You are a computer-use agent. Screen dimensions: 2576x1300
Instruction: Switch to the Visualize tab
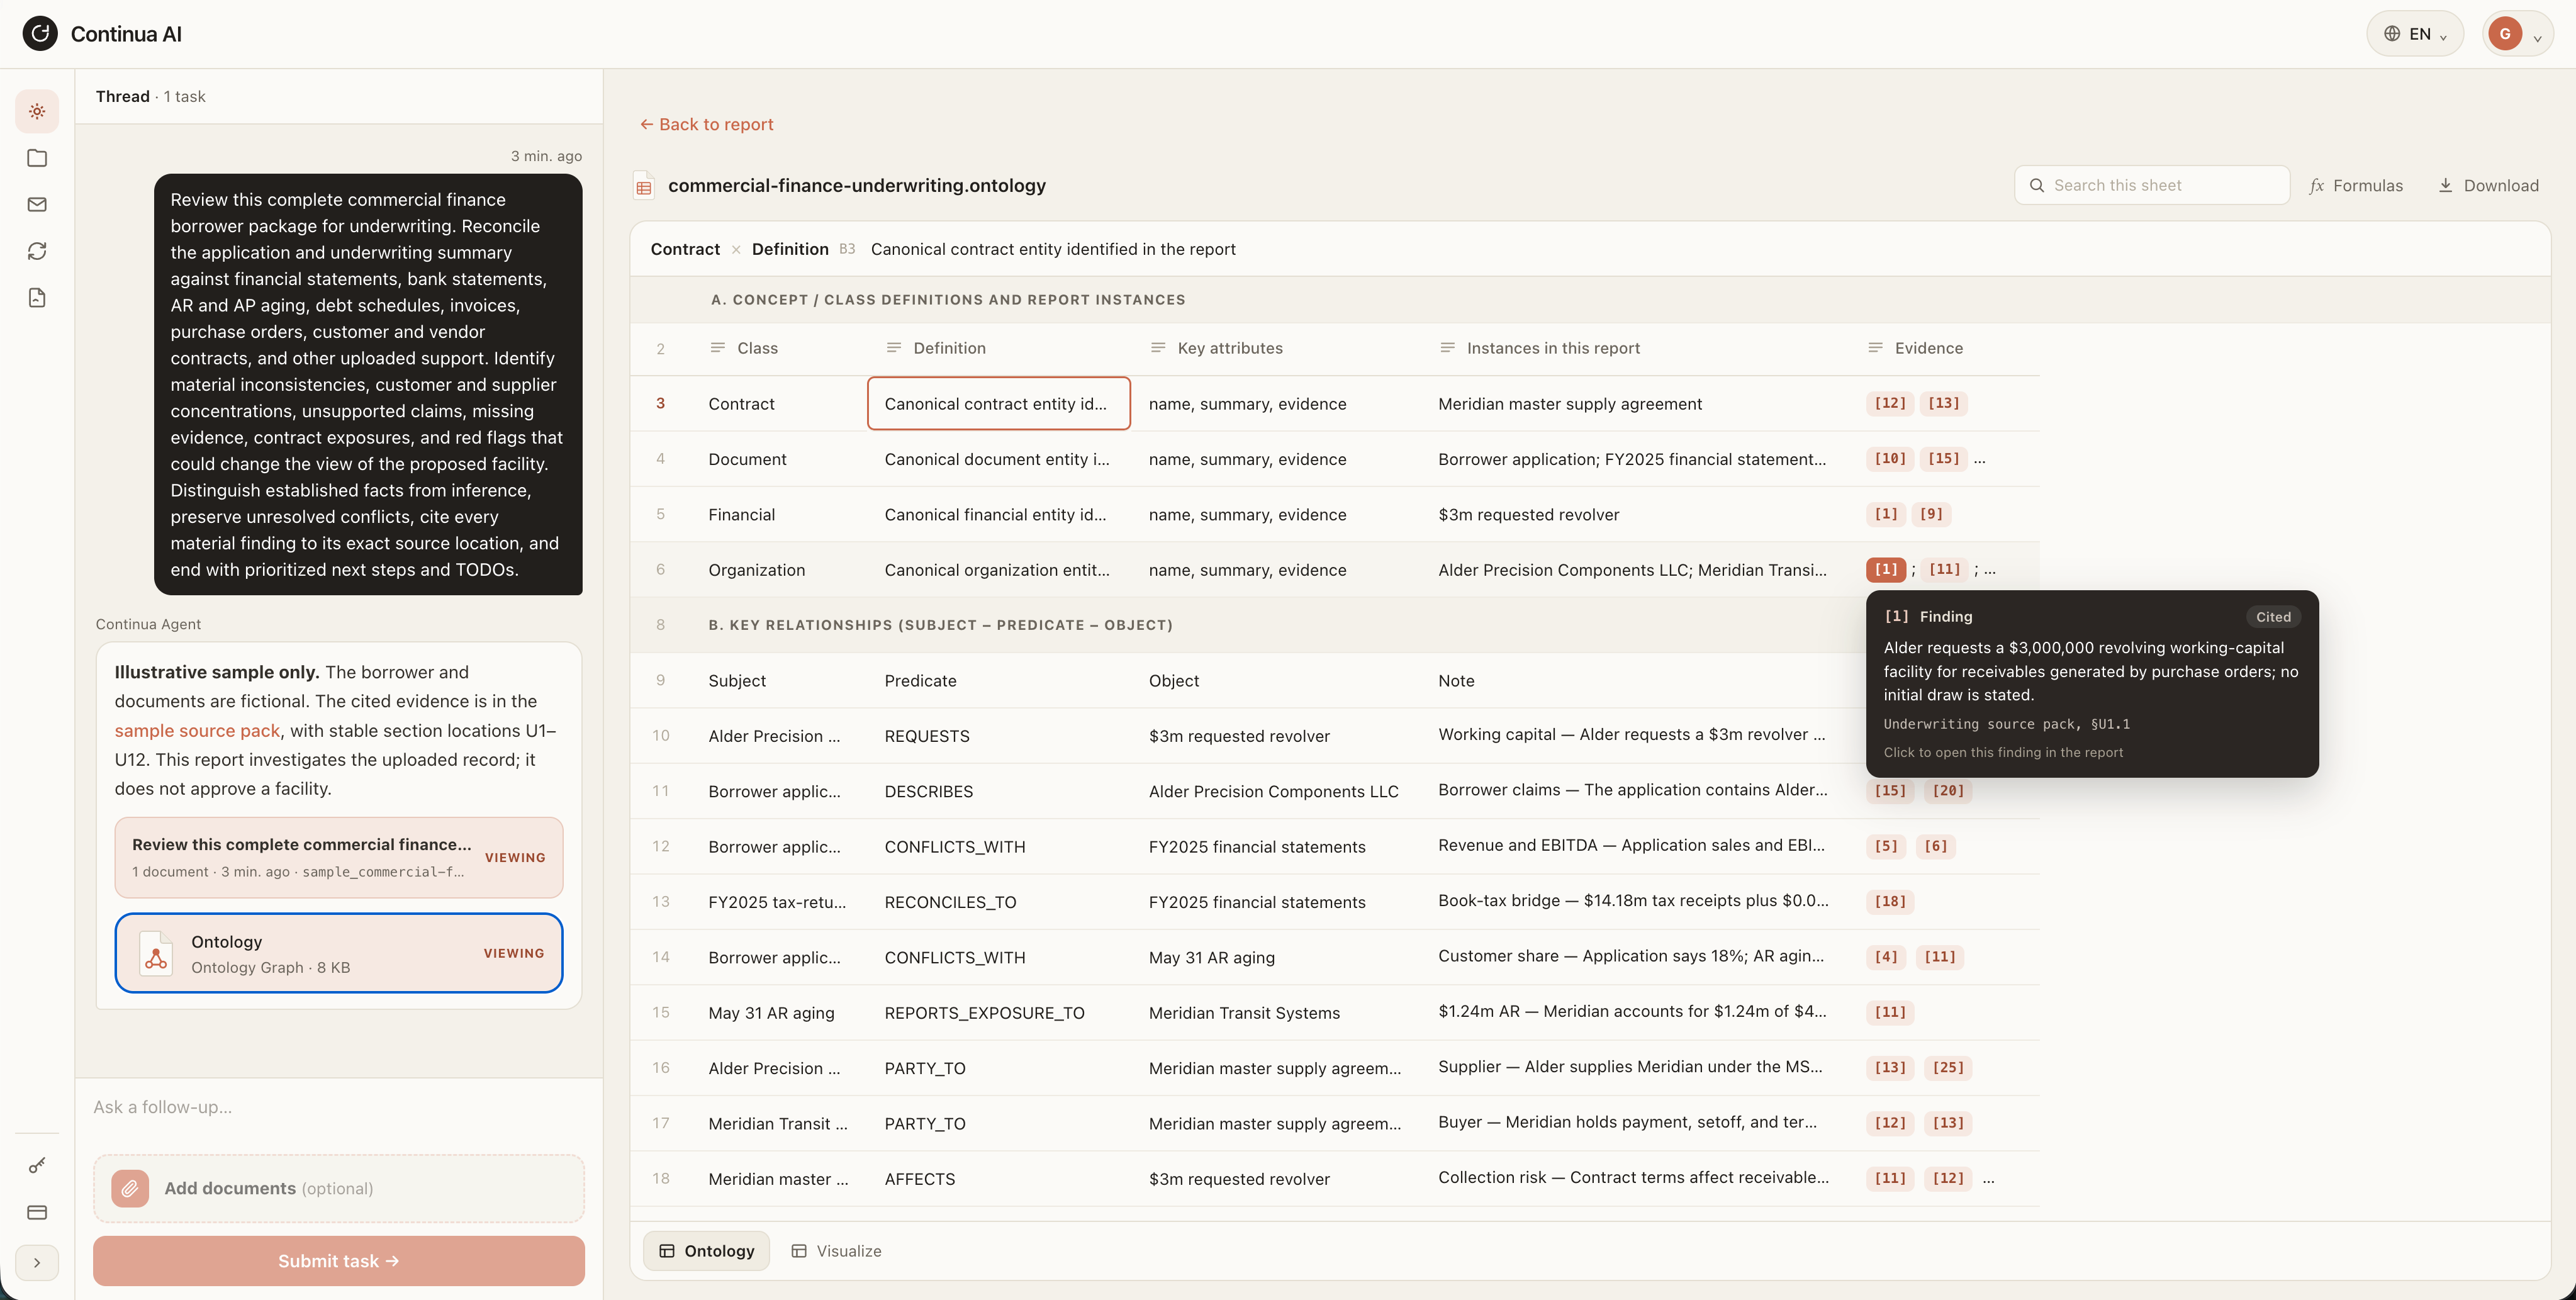pyautogui.click(x=837, y=1251)
